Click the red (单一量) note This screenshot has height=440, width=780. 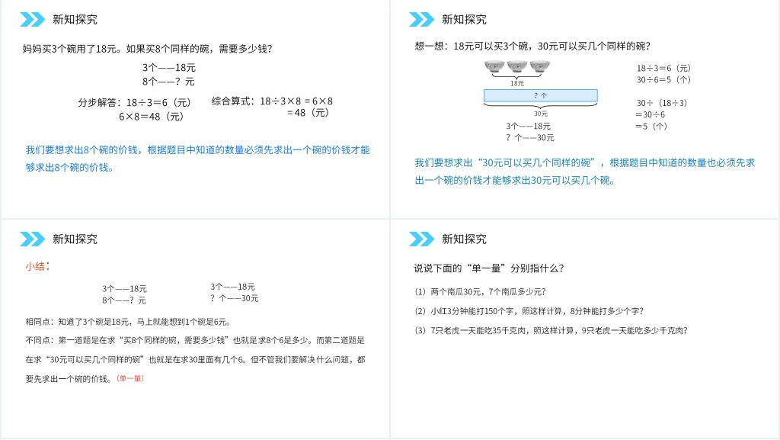tap(130, 378)
